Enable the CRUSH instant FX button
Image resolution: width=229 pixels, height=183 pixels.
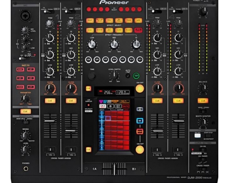(20, 87)
